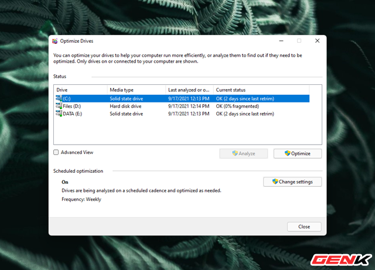Minimize the Optimize Drives window

[281, 41]
